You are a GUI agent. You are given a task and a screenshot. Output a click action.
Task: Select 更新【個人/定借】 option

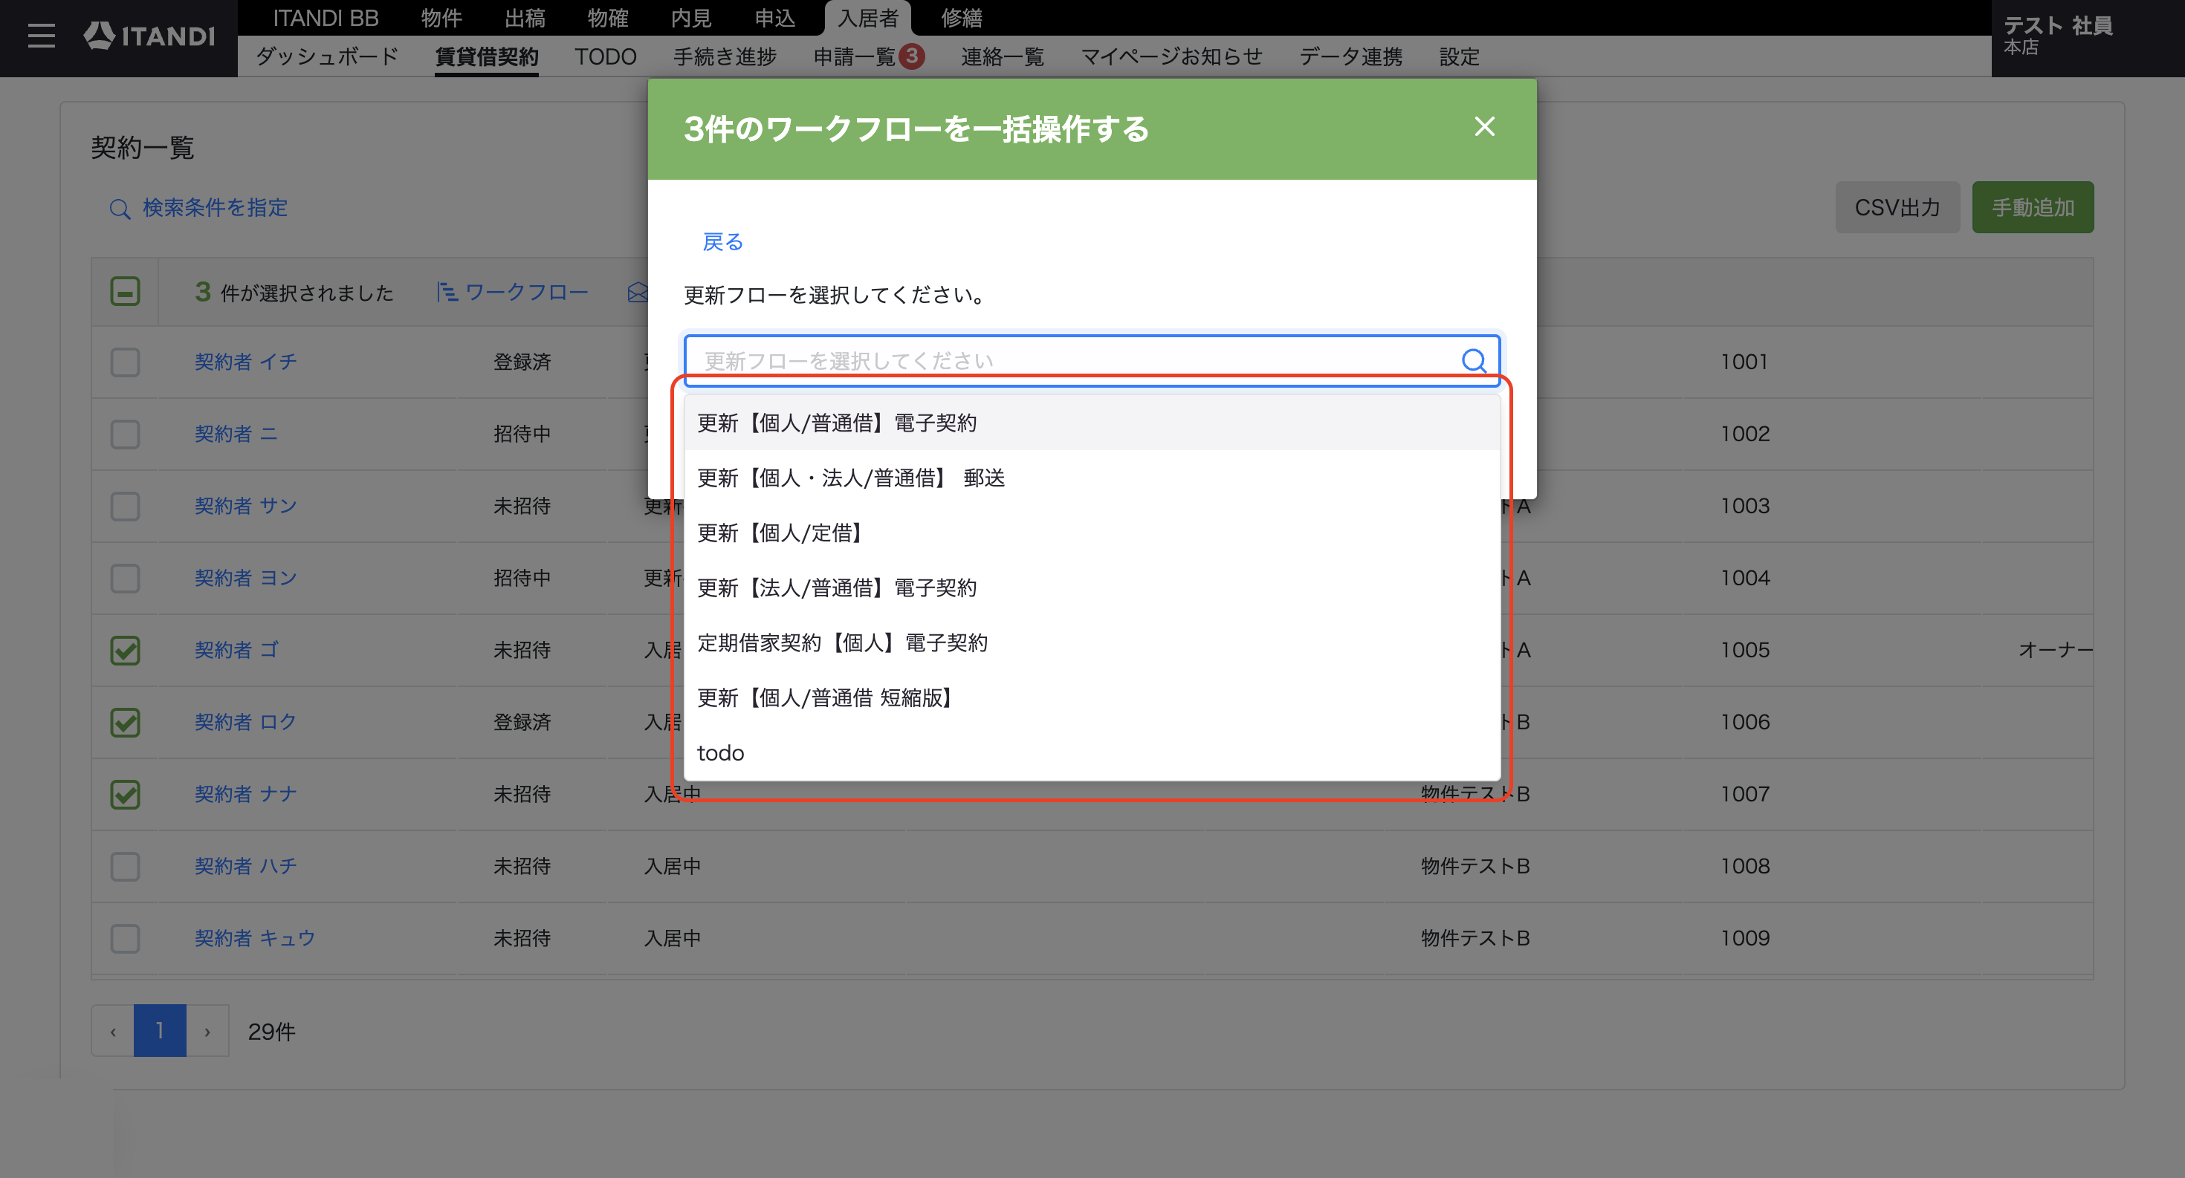1092,533
